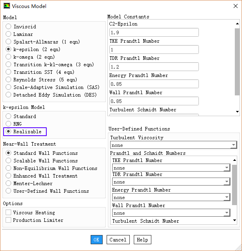The width and height of the screenshot is (242, 251).
Task: Close the Viscous Model dialog
Action: [x=236, y=6]
